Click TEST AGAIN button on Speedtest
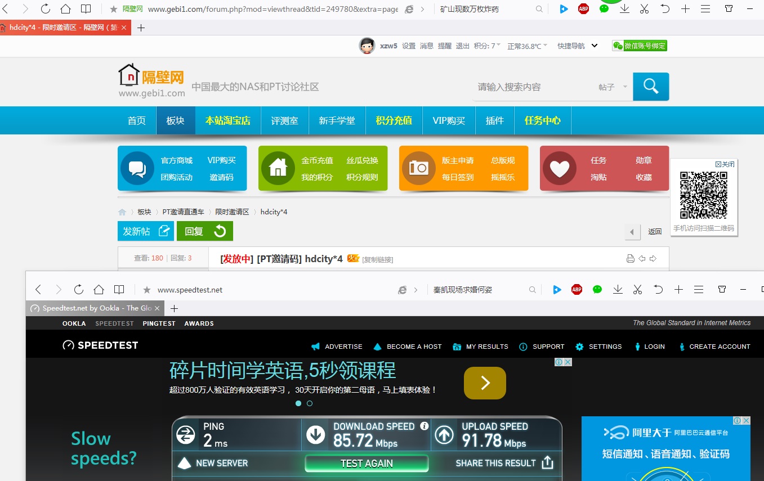The height and width of the screenshot is (481, 764). 367,464
